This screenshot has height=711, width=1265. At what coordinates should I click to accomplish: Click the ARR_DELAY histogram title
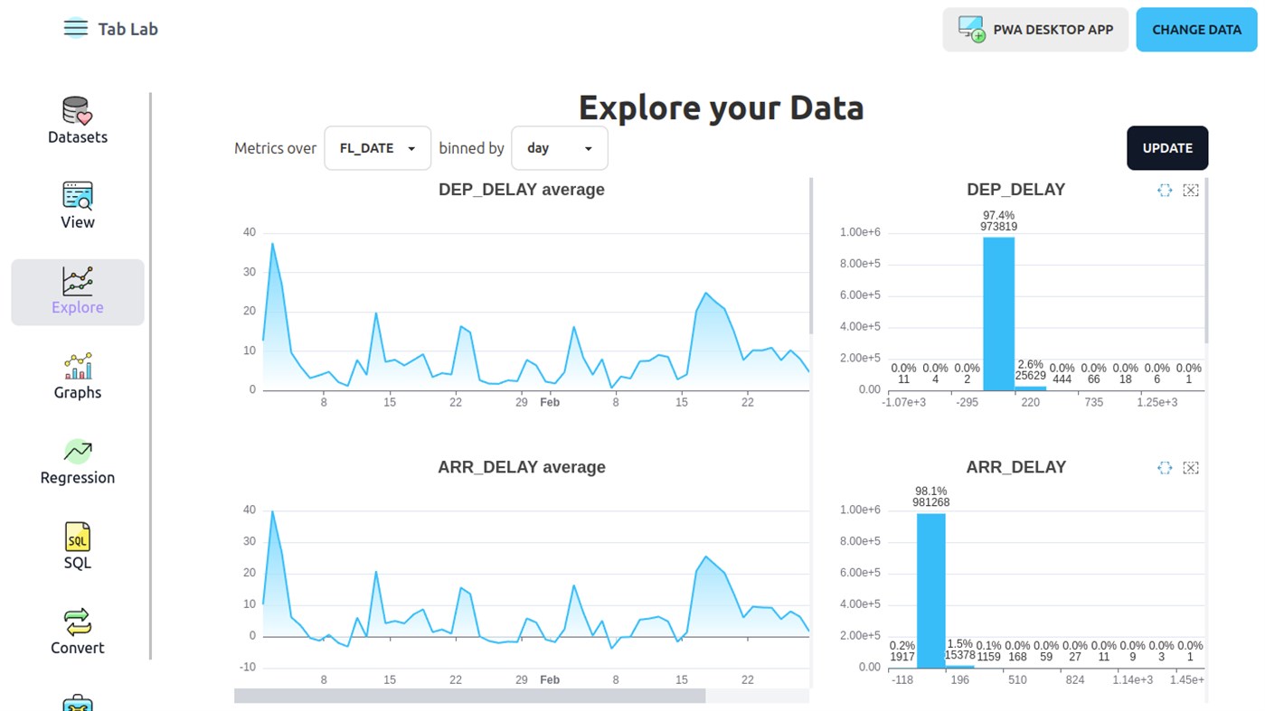coord(1016,467)
